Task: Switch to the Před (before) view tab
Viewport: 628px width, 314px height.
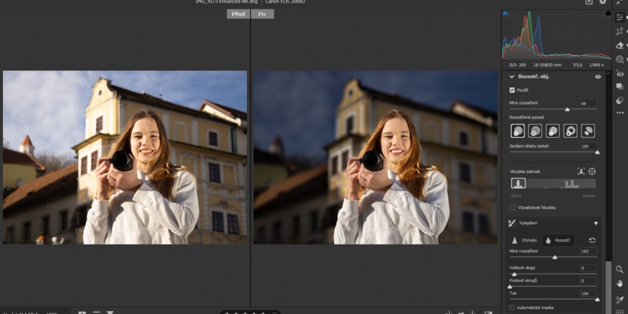Action: click(238, 14)
